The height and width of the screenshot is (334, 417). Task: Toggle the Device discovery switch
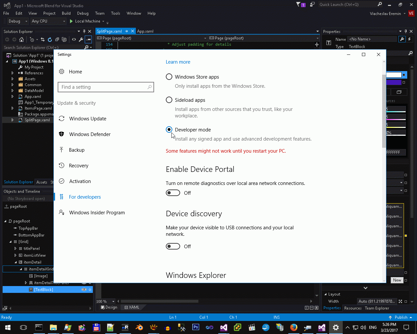[x=173, y=246]
